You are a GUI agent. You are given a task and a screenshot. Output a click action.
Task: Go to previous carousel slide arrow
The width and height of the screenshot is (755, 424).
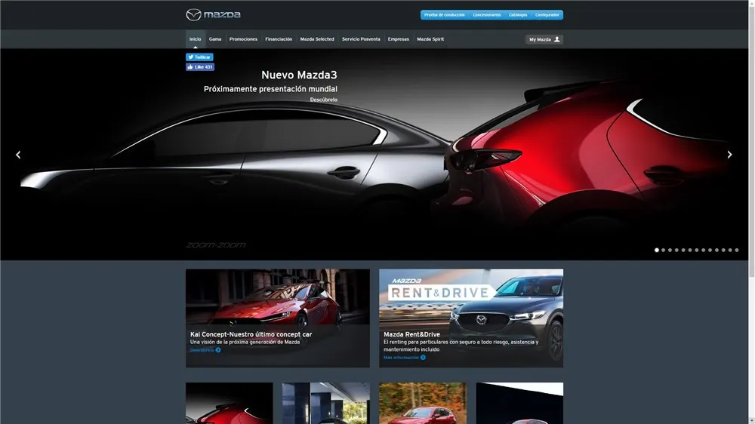coord(18,155)
